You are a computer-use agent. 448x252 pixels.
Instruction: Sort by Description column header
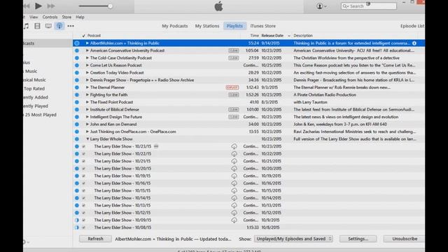[303, 36]
